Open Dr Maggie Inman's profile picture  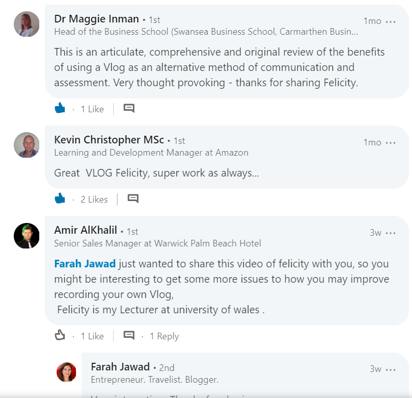(27, 24)
